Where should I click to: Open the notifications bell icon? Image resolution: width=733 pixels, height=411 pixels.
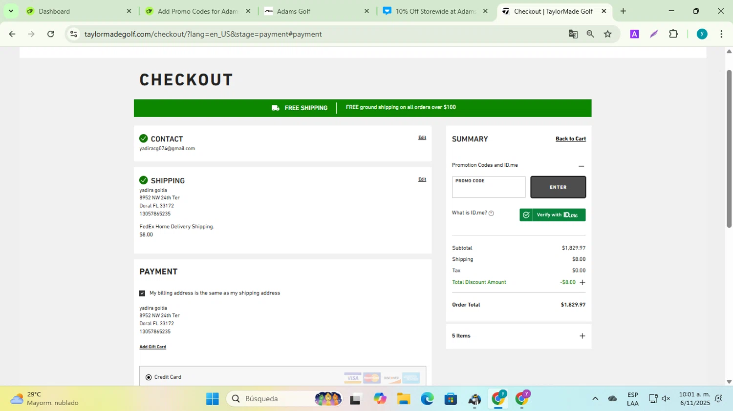(718, 399)
